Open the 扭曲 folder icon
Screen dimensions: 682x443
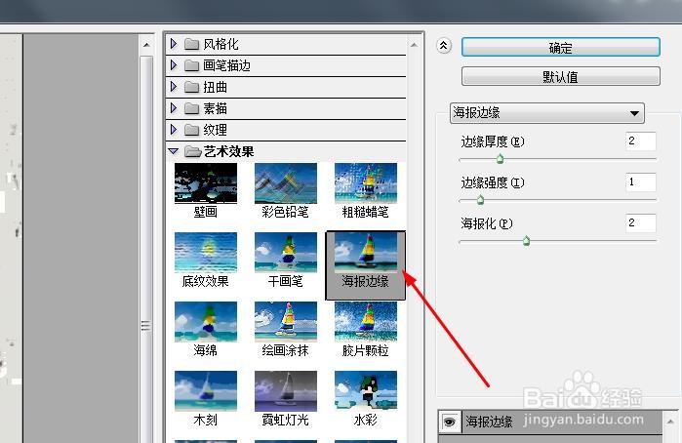point(191,87)
